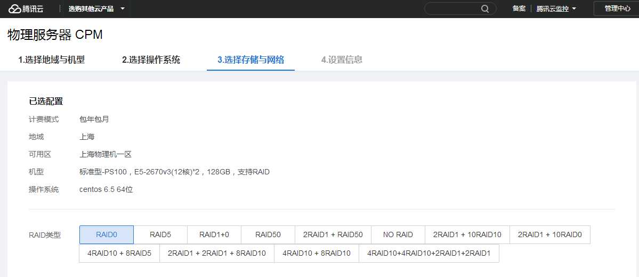Image resolution: width=639 pixels, height=277 pixels.
Task: Focus the top search input field
Action: [460, 9]
